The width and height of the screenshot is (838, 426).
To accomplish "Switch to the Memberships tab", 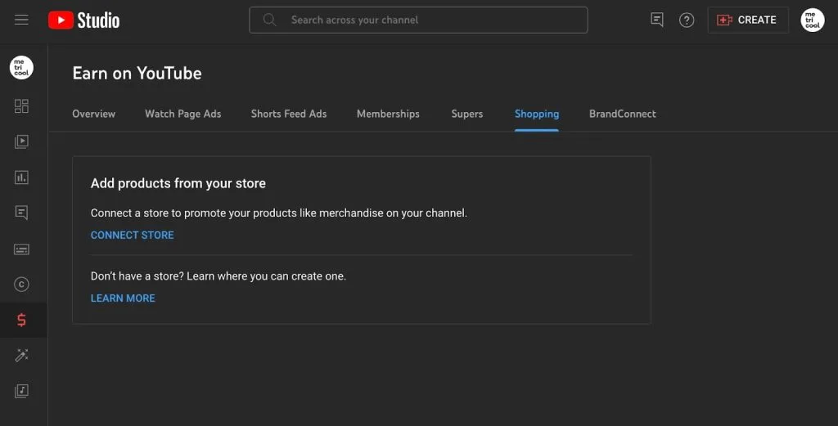I will (x=388, y=114).
